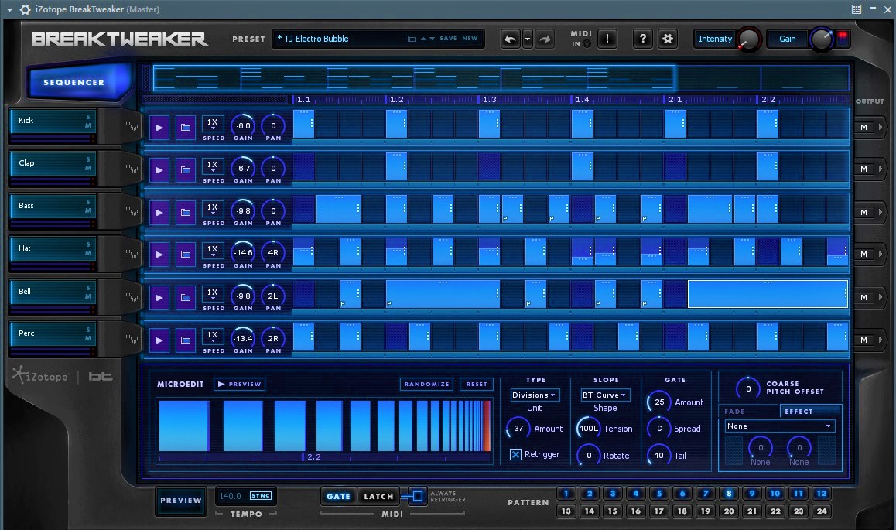Click the Clap track waveform generator icon

click(131, 169)
